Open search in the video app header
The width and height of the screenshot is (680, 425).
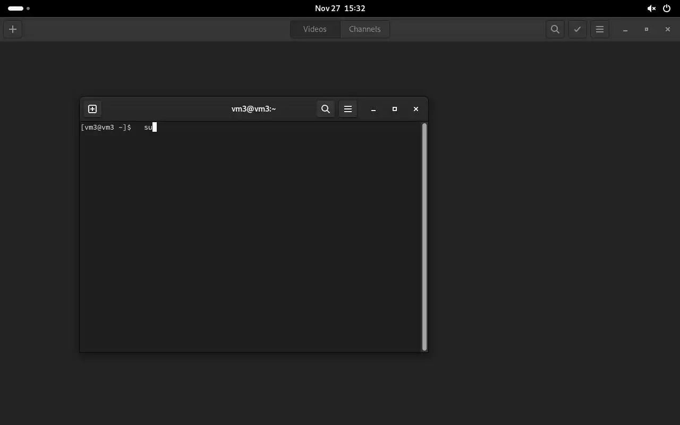click(x=555, y=29)
